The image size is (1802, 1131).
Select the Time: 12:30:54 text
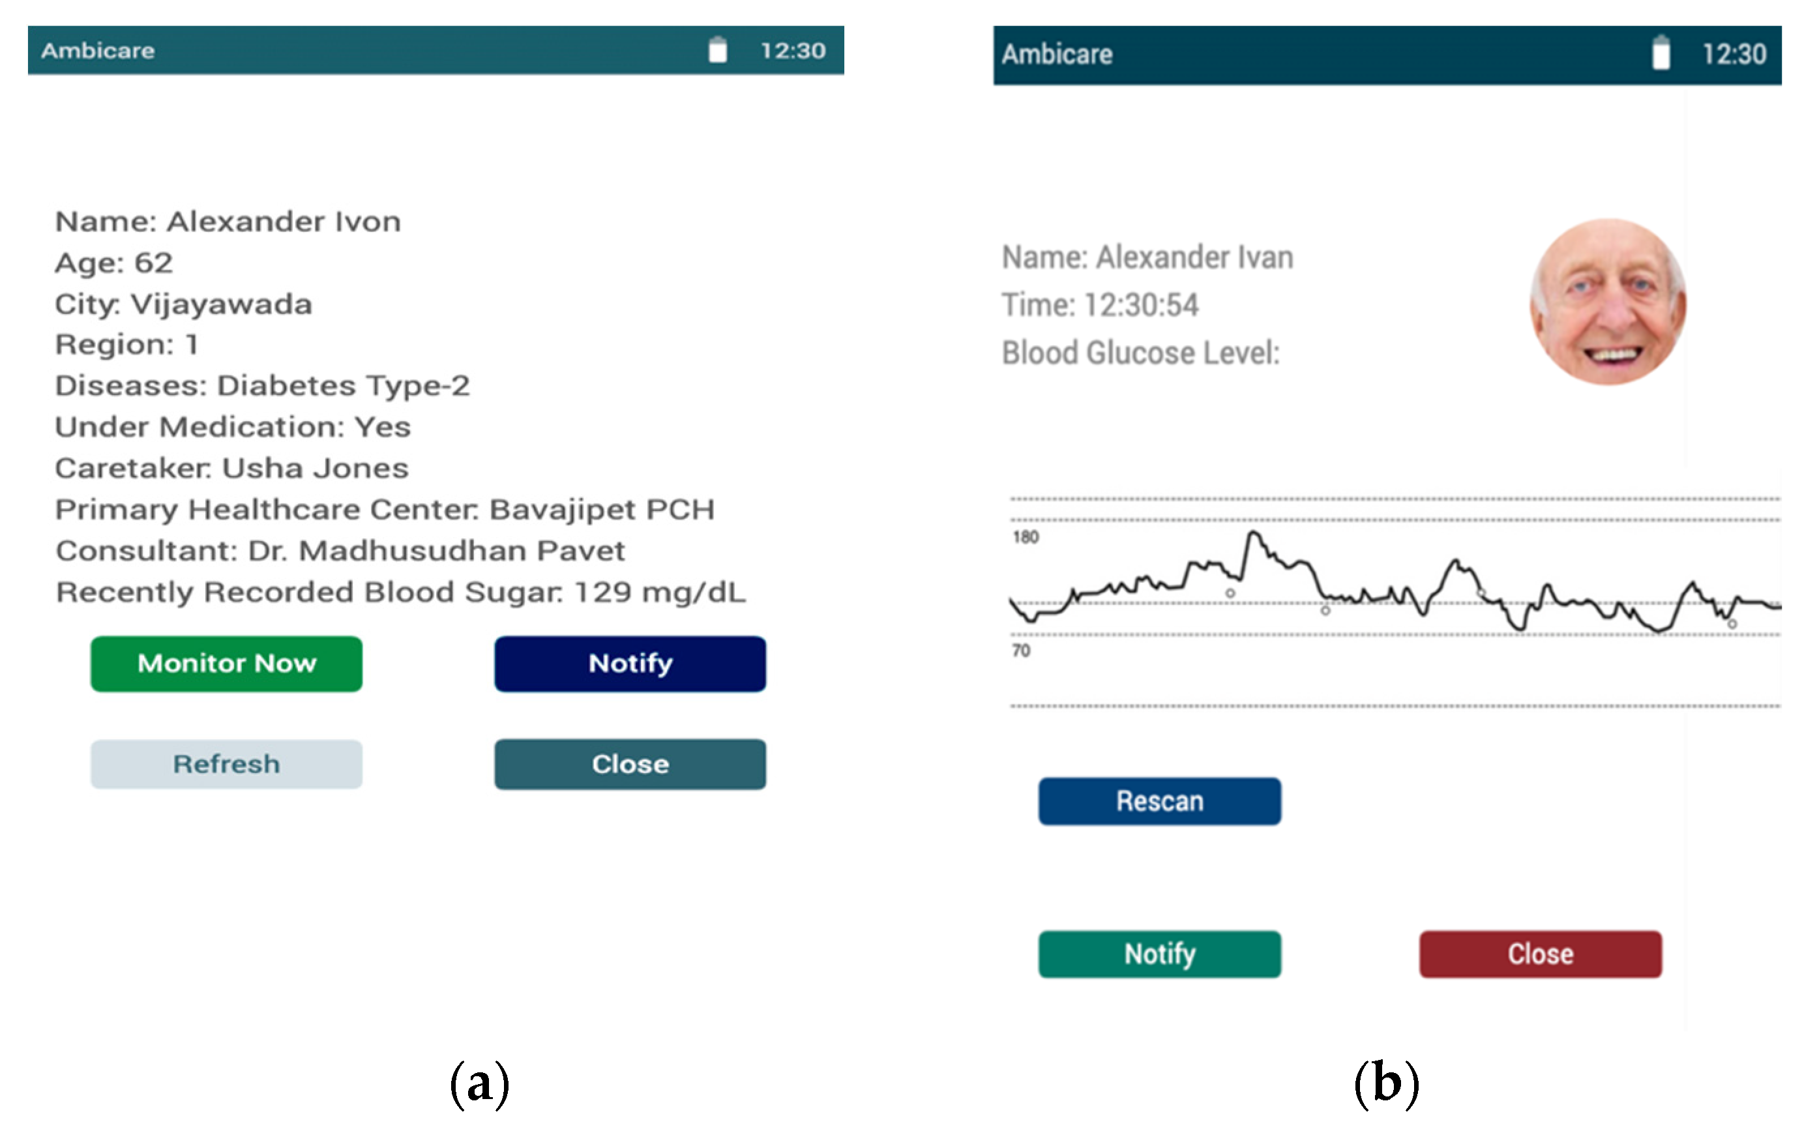pyautogui.click(x=1100, y=305)
